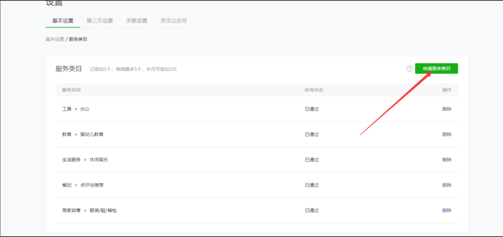Delete the 生活服务 > 休闲娱乐 category
Viewport: 503px width, 237px height.
pyautogui.click(x=447, y=160)
